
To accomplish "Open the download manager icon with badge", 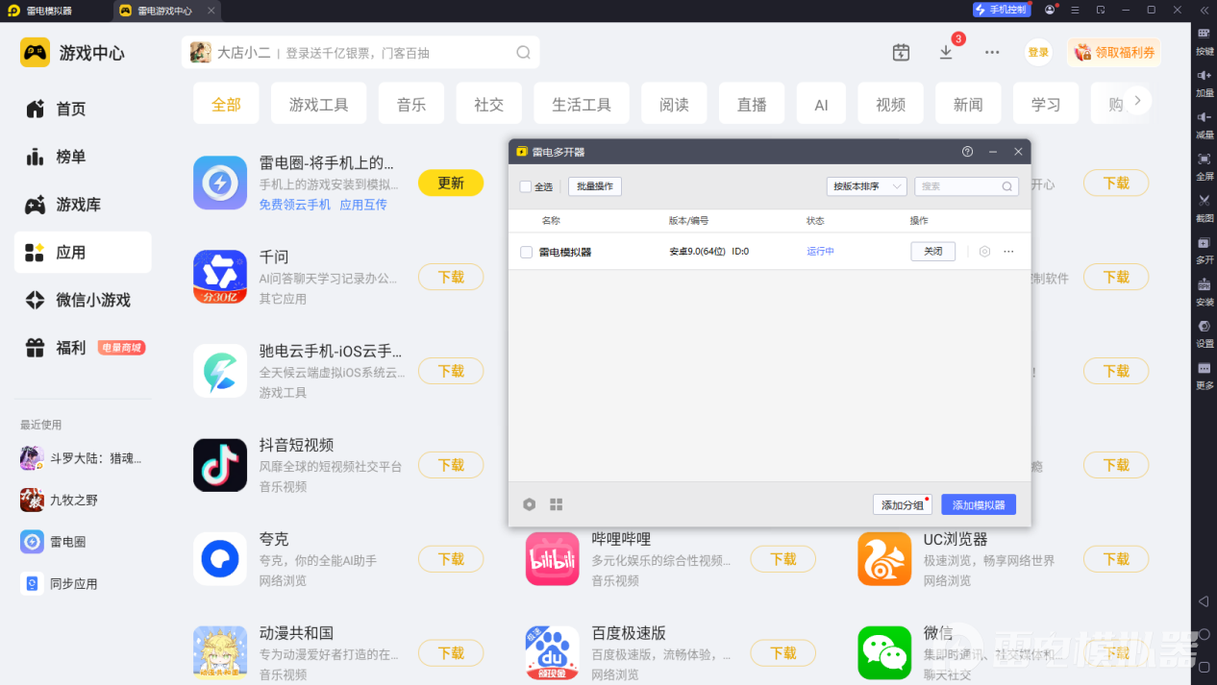I will pos(947,52).
